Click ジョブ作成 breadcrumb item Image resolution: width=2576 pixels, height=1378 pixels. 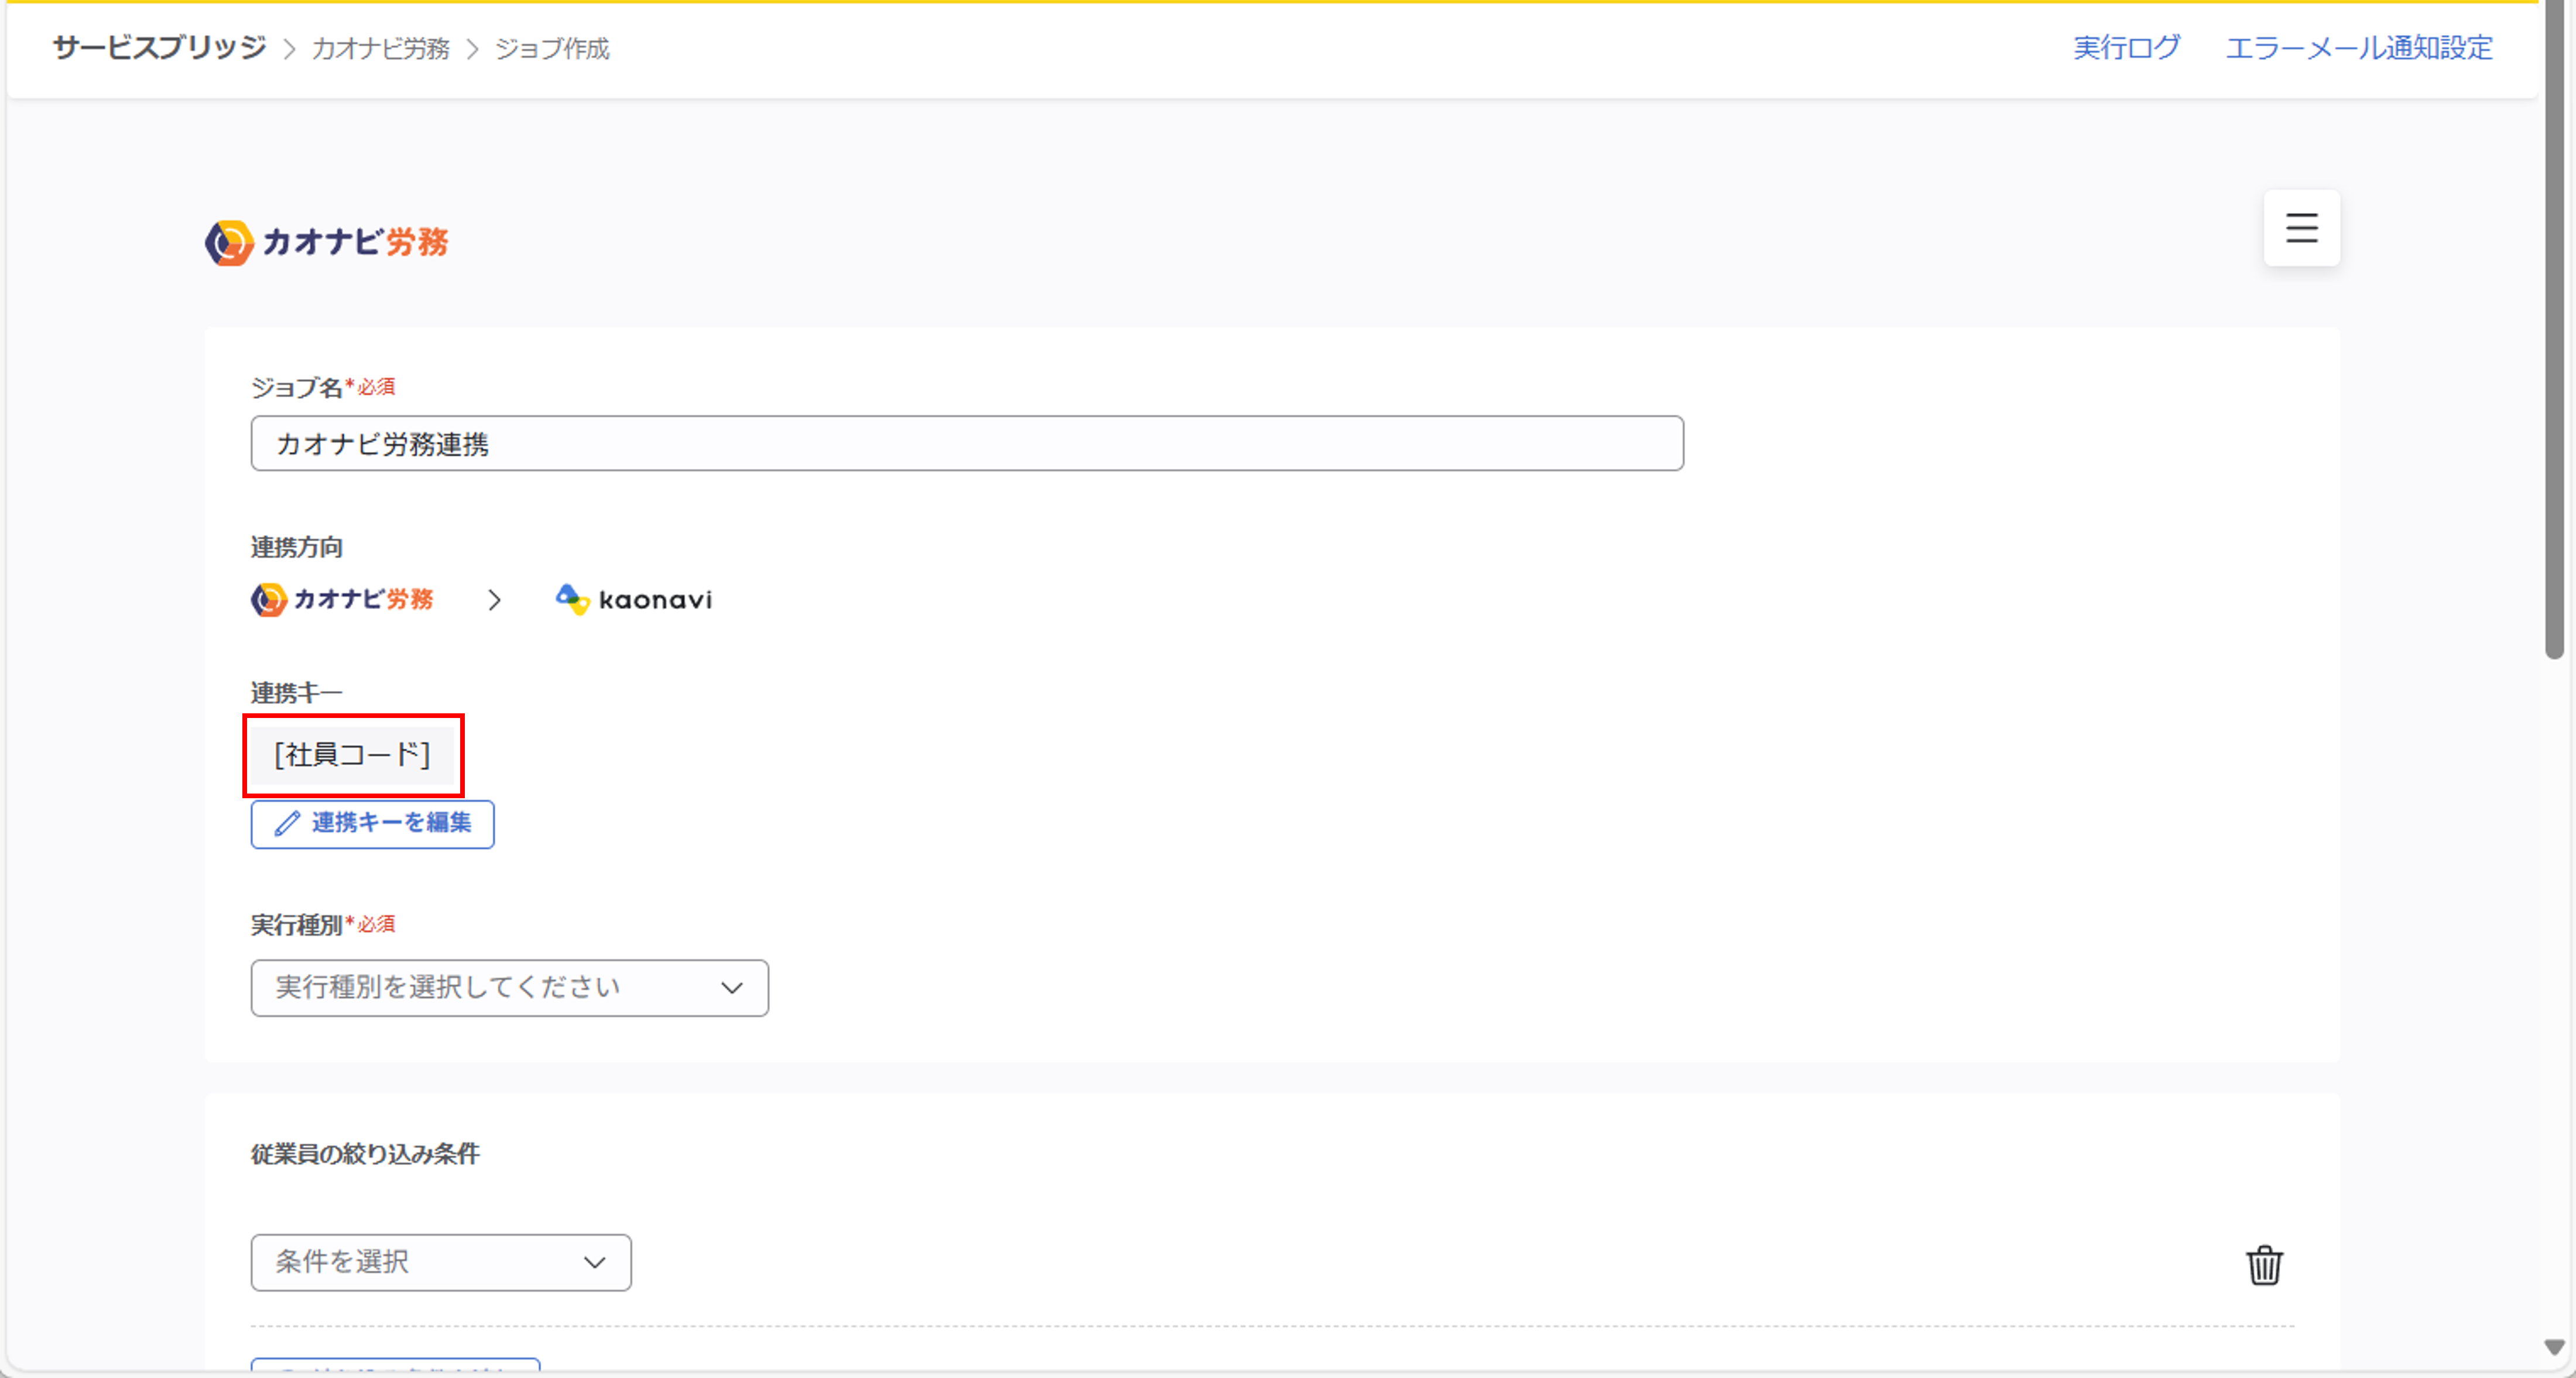[552, 49]
